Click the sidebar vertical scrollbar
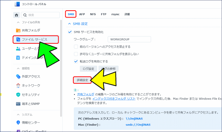The width and height of the screenshot is (222, 132). tap(61, 68)
